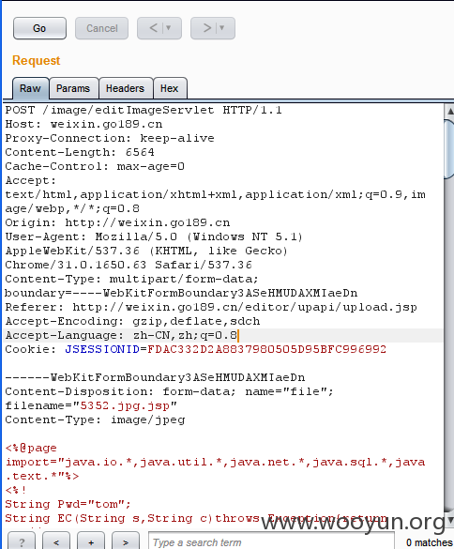Image resolution: width=454 pixels, height=549 pixels.
Task: Switch to the Params tab
Action: point(73,88)
